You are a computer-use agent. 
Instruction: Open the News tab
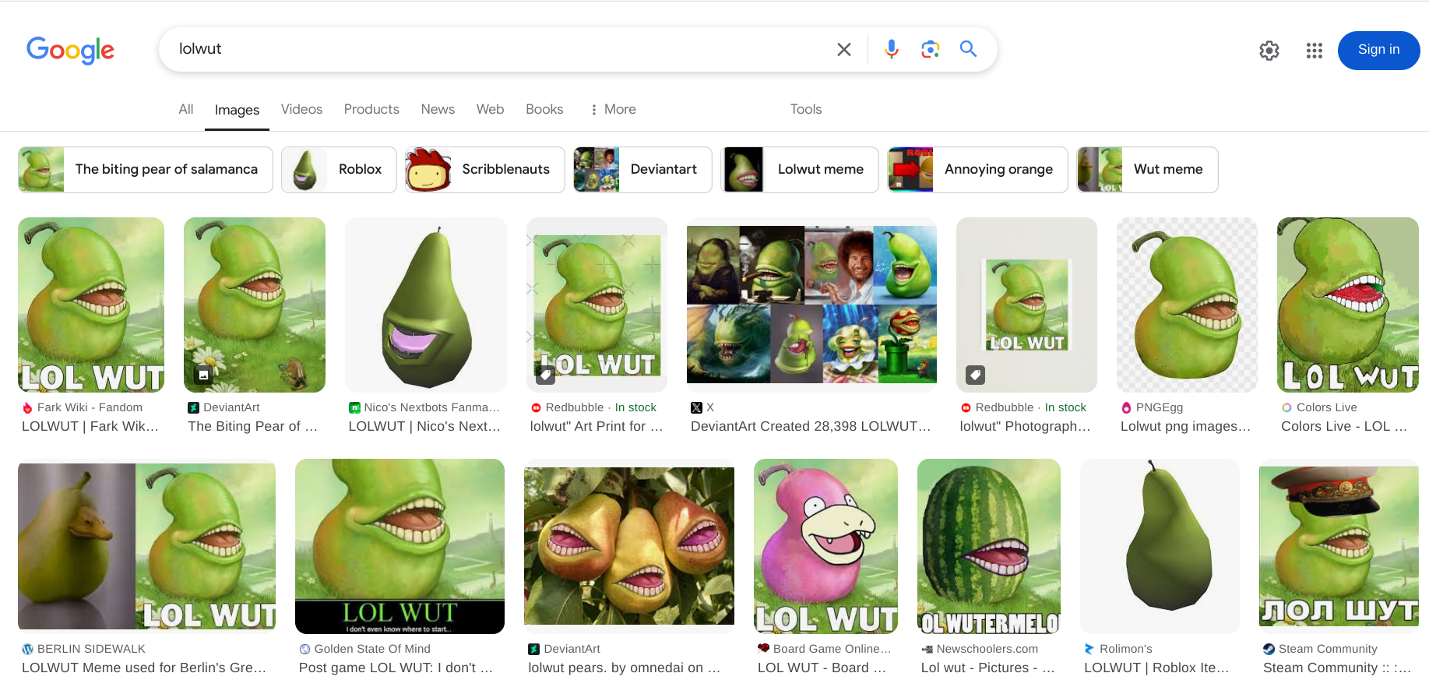[438, 109]
